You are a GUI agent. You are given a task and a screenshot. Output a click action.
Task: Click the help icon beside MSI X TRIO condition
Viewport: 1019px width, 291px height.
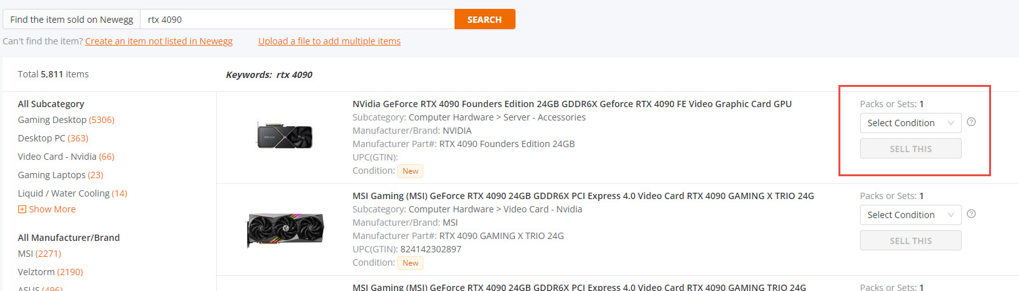[971, 214]
